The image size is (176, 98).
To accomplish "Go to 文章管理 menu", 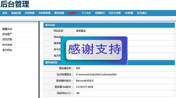I will [x=30, y=13].
